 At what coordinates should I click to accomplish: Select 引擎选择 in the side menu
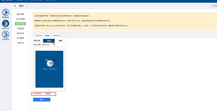point(21,29)
